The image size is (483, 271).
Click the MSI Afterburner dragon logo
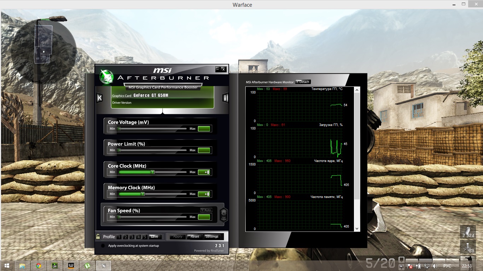point(106,77)
